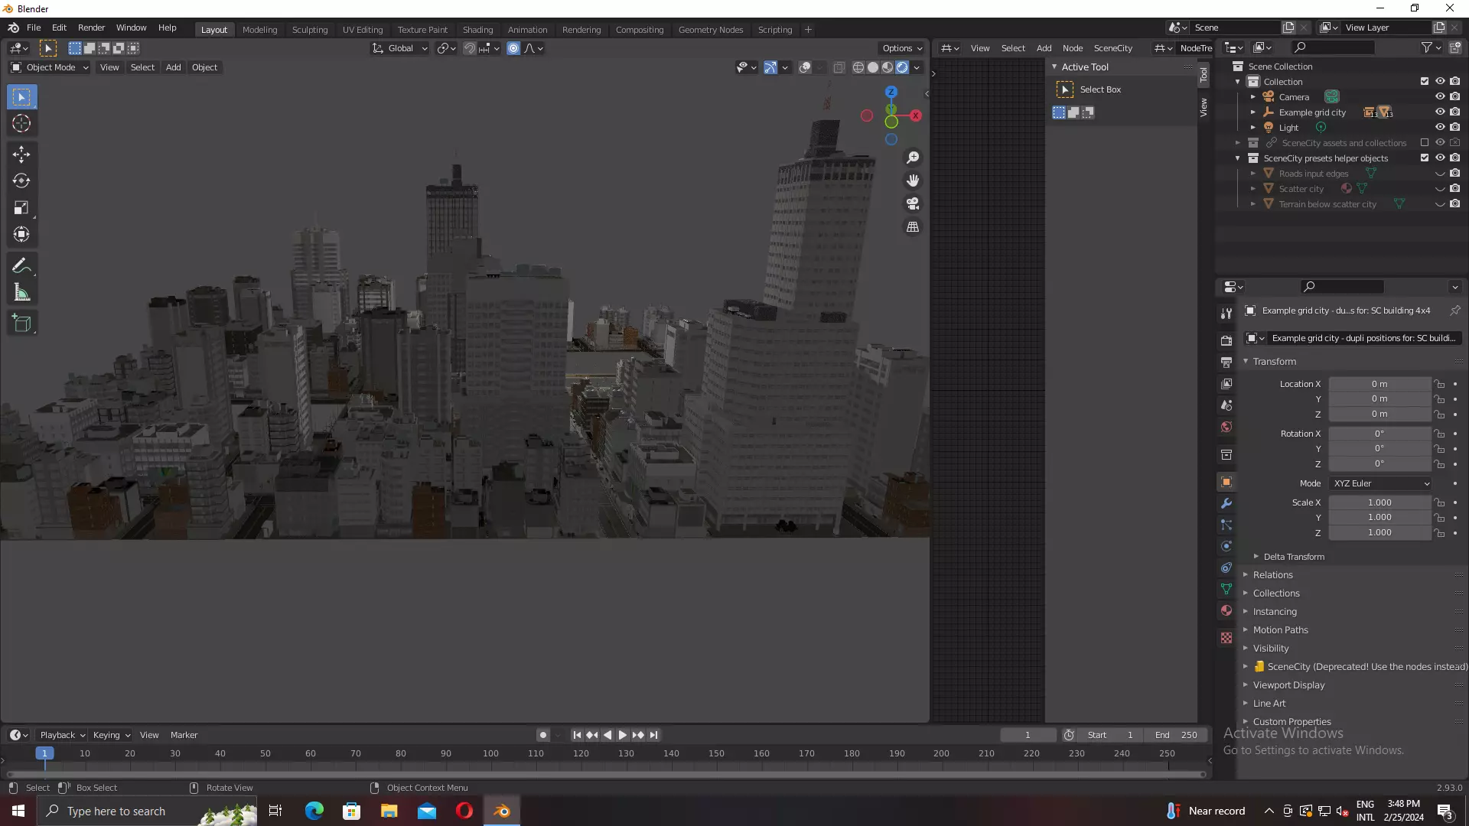The width and height of the screenshot is (1469, 826).
Task: Activate the Move tool
Action: (21, 154)
